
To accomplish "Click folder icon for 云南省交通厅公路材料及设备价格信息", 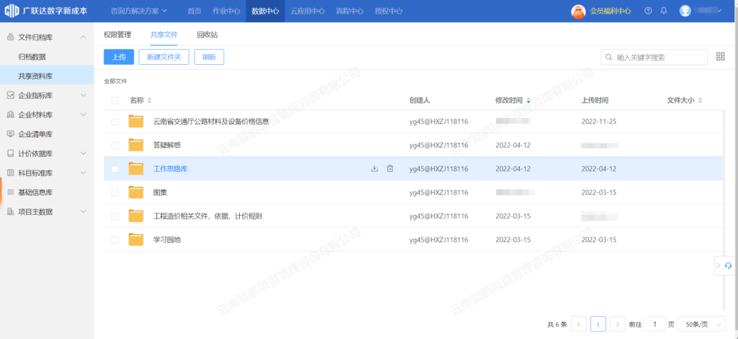I will click(136, 121).
